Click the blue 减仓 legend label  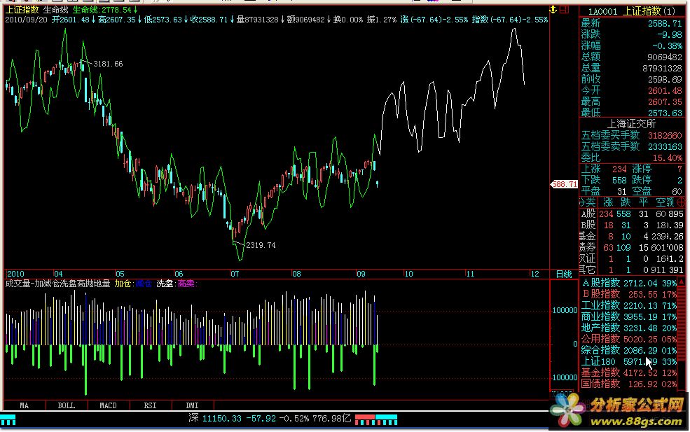144,284
